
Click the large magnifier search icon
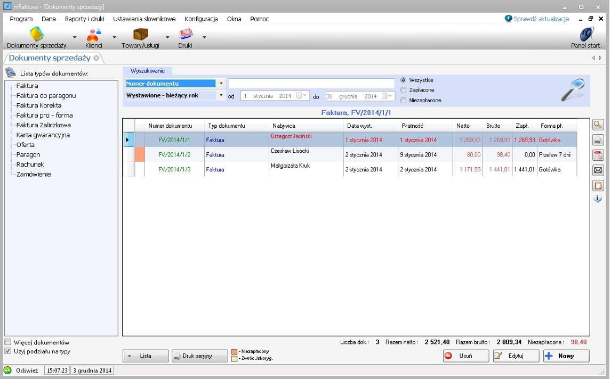click(573, 89)
